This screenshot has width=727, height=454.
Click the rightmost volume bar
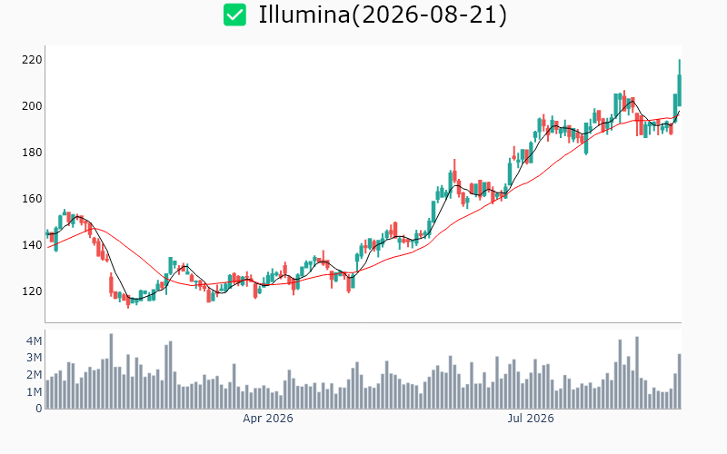click(x=680, y=381)
